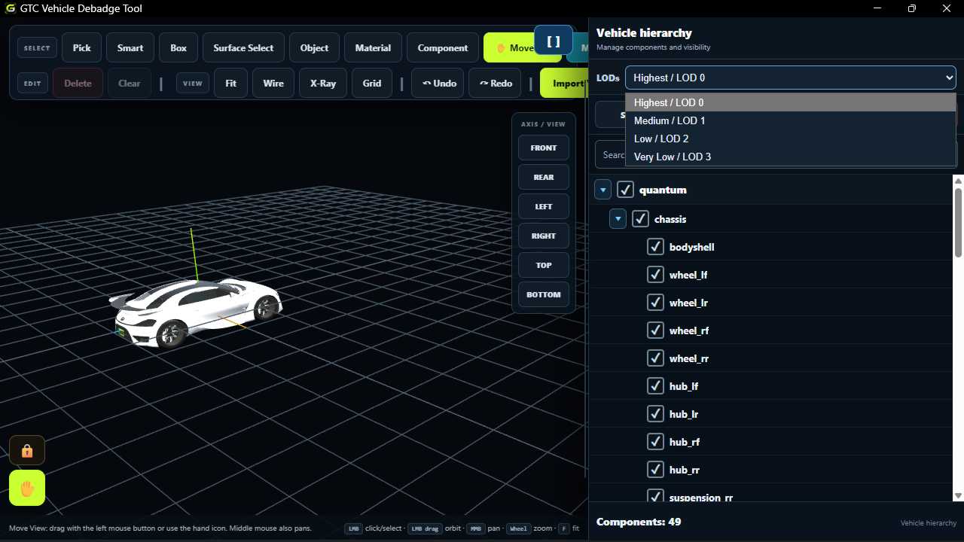
Task: Uncheck the quantum visibility checkbox
Action: (x=625, y=190)
